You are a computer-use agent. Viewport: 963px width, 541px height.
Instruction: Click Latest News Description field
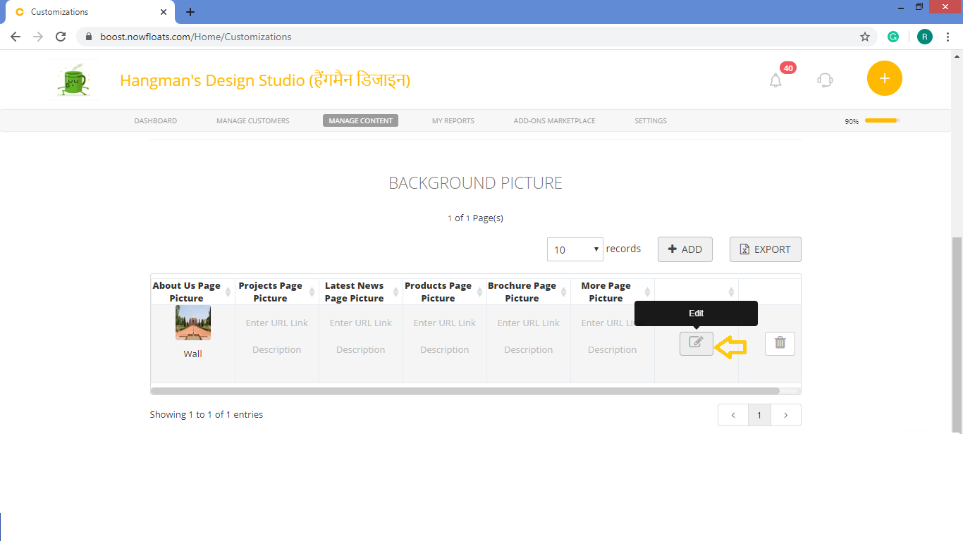pos(360,349)
